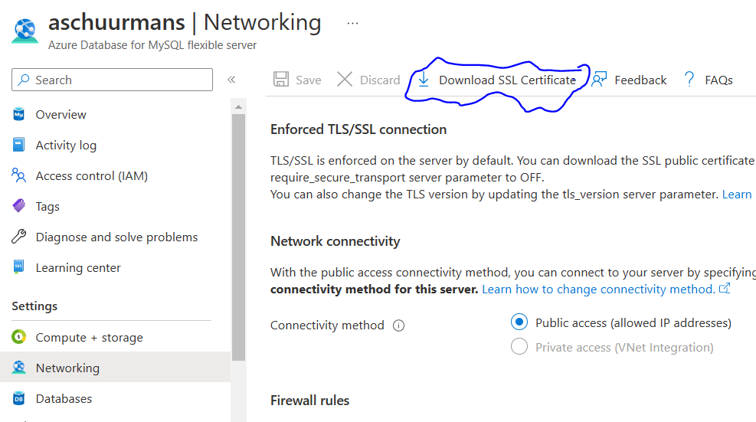Click the Overview database icon in sidebar
This screenshot has height=422, width=756.
point(19,114)
